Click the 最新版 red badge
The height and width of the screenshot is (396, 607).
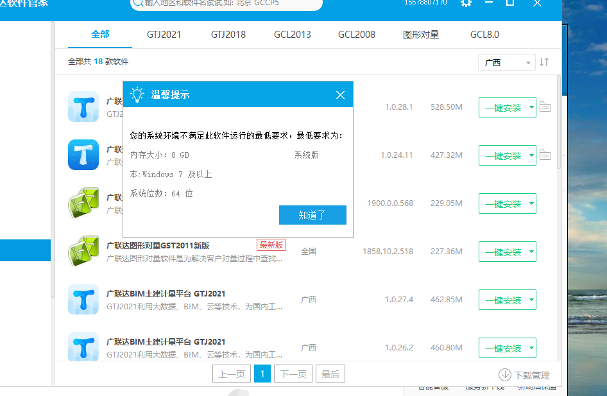(271, 245)
